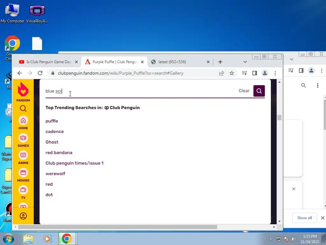
Task: Click the volume speaker icon in tray
Action: [x=294, y=239]
